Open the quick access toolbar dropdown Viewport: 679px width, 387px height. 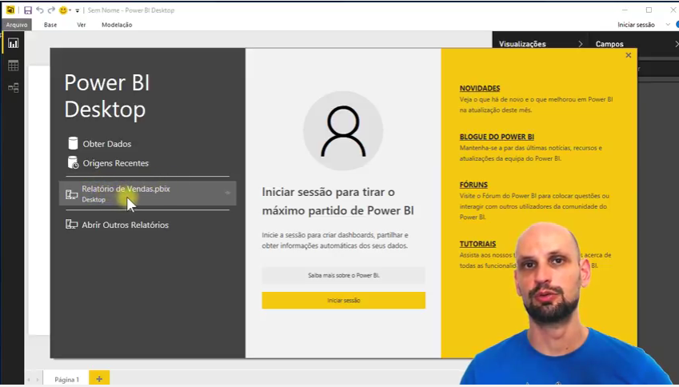pyautogui.click(x=77, y=10)
